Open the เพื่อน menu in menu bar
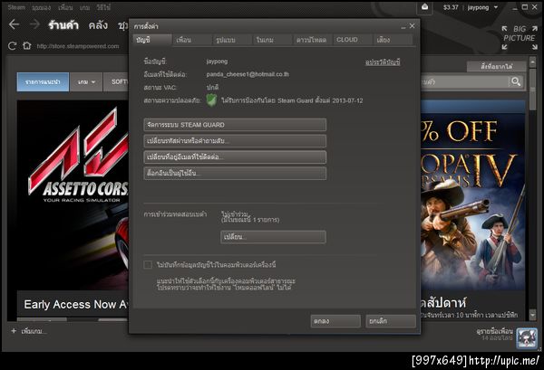Screen dimensions: 544x370 tap(65, 7)
